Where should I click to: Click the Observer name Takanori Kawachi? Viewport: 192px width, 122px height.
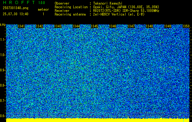click(x=108, y=3)
